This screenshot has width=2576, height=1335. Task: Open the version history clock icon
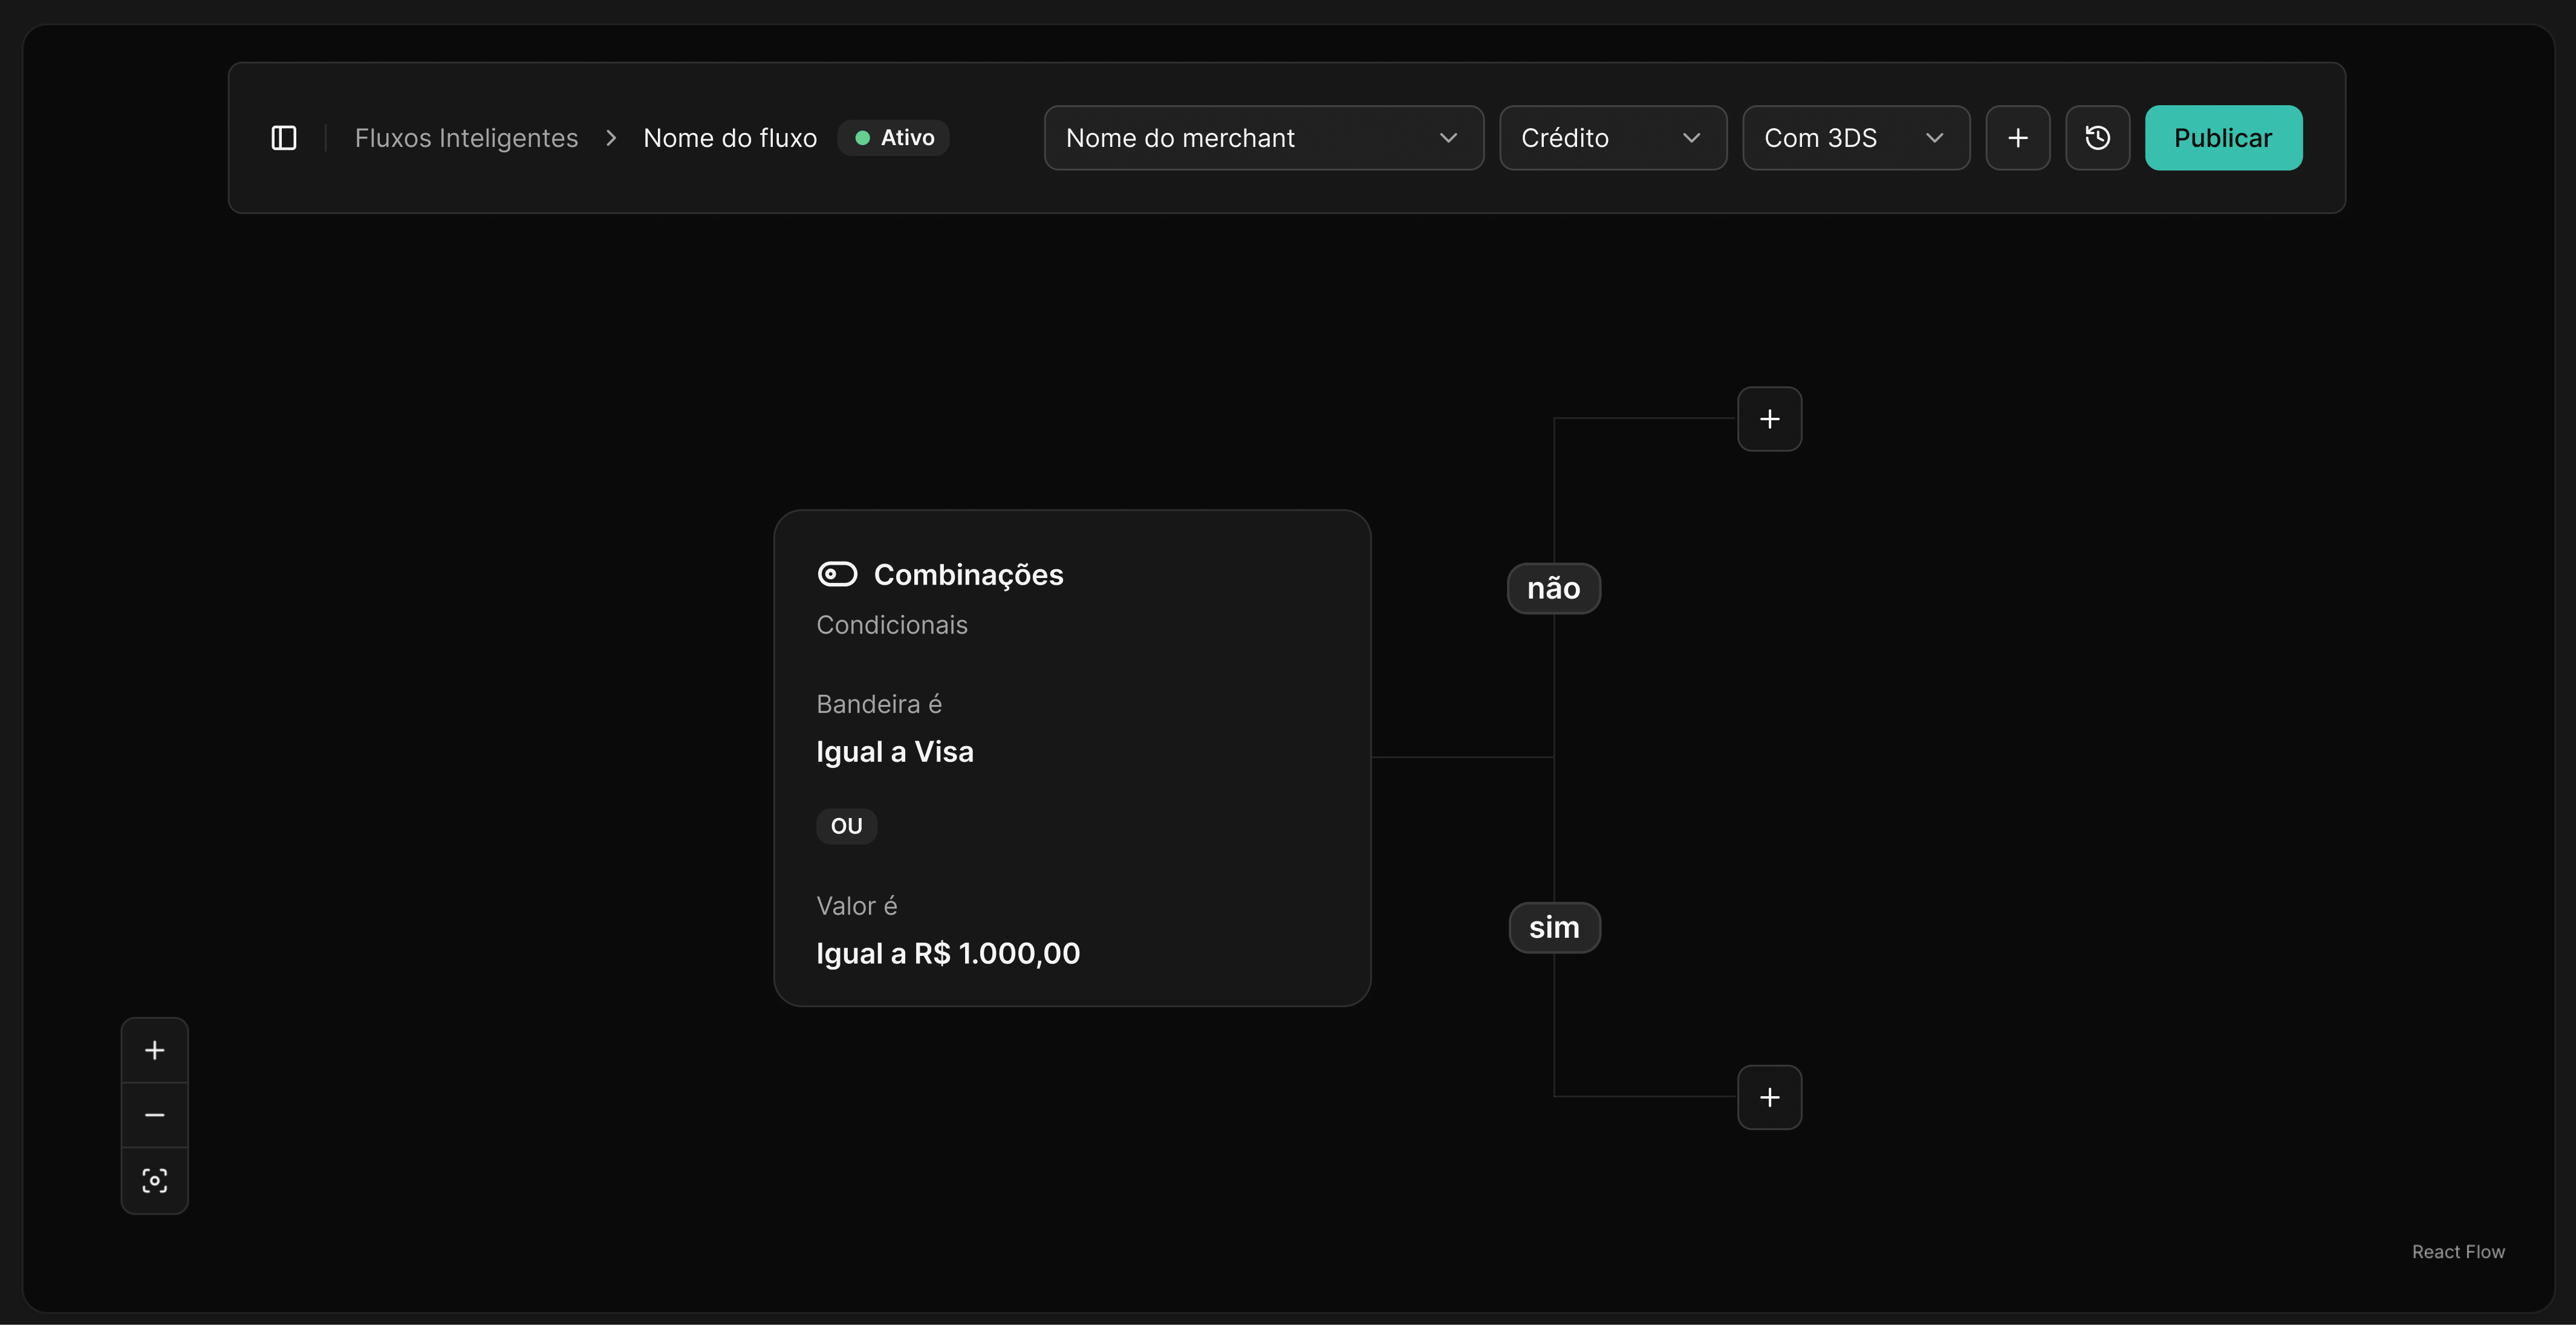[x=2098, y=138]
